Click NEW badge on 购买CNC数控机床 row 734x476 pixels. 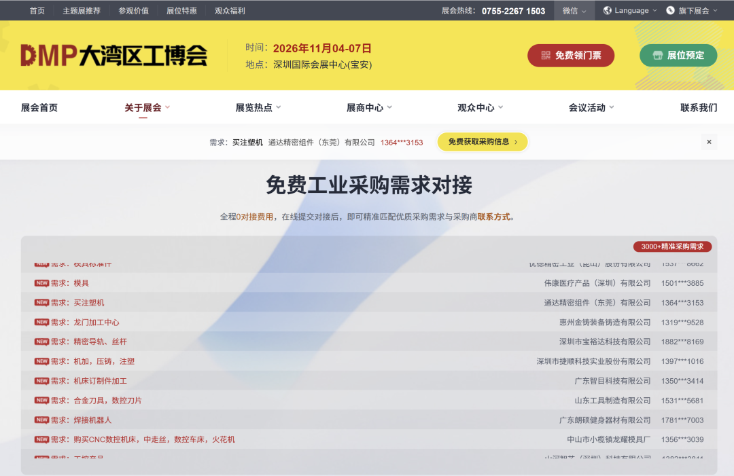click(41, 439)
